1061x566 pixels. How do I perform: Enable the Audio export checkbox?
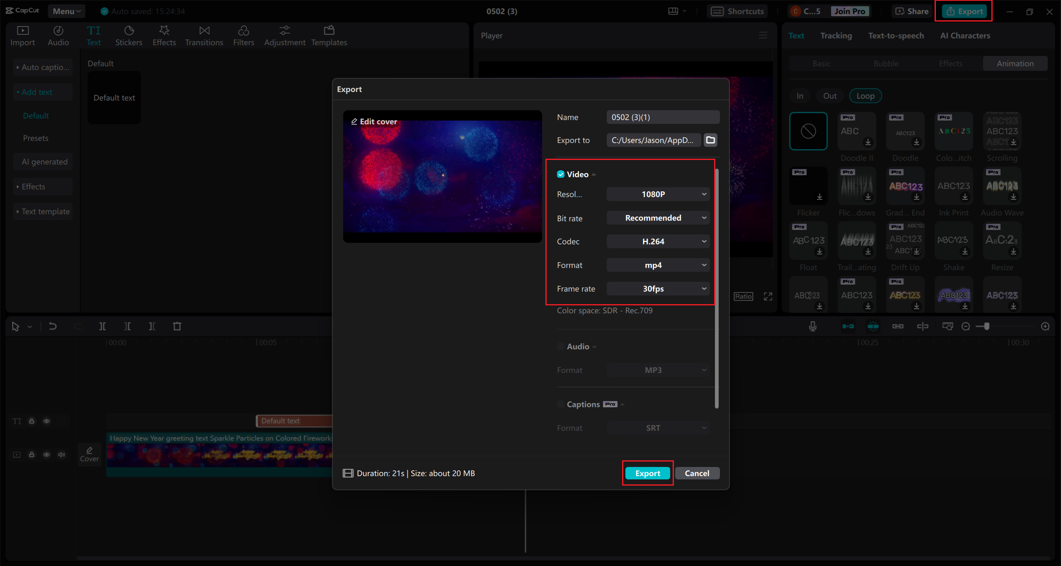[x=561, y=346]
